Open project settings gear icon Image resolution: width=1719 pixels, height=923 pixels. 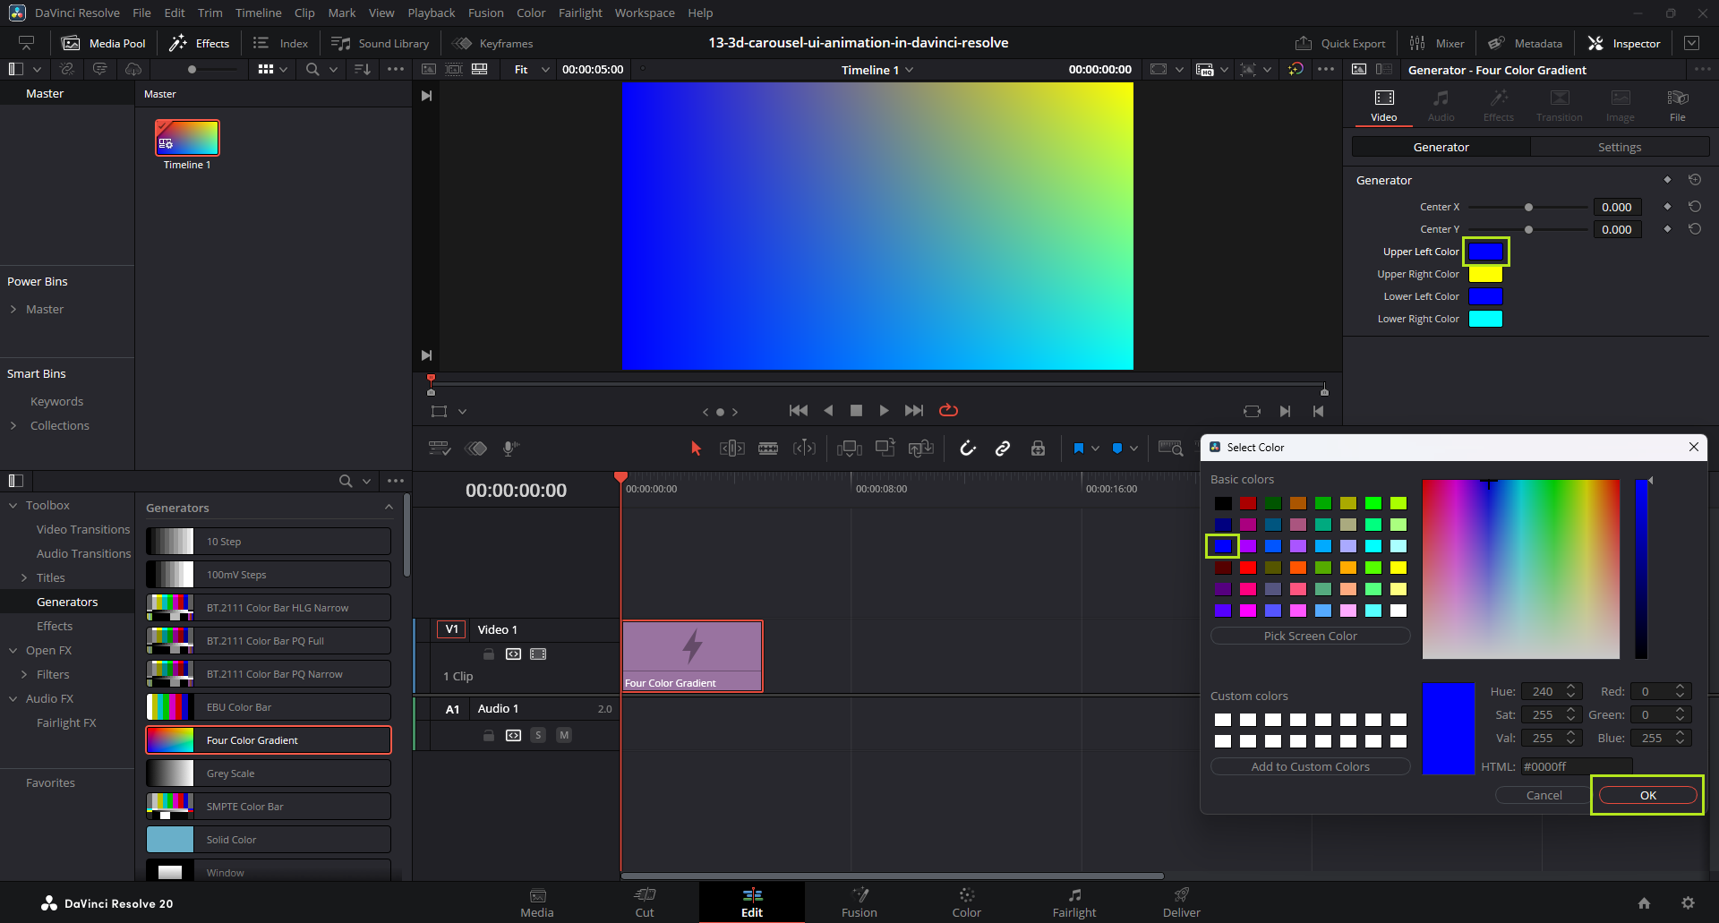tap(1688, 903)
